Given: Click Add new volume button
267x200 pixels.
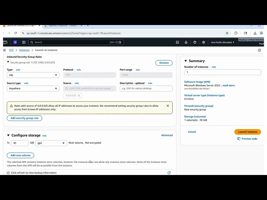Looking at the screenshot, I should coord(20,155).
